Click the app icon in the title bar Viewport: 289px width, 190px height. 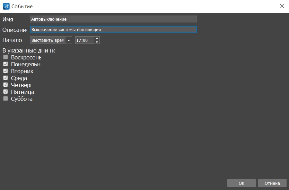click(x=6, y=6)
